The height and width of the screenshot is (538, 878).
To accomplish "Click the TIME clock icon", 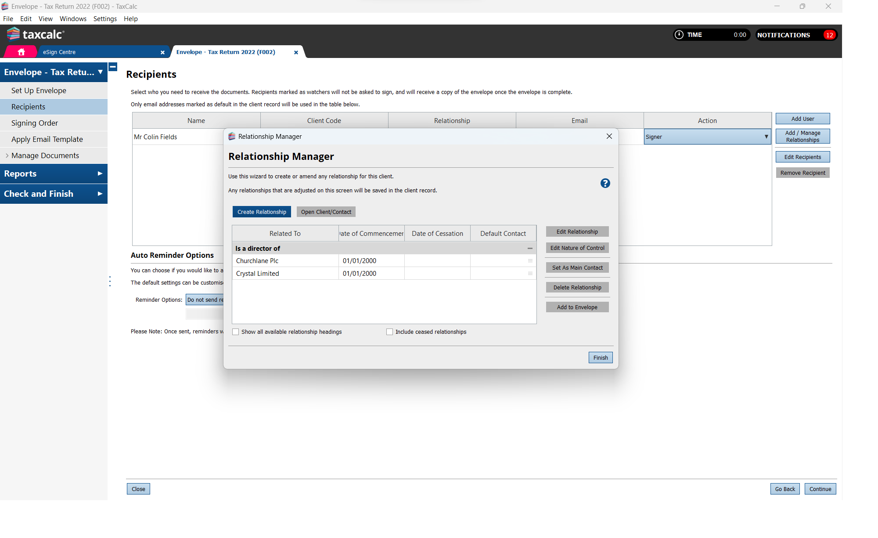I will (679, 35).
